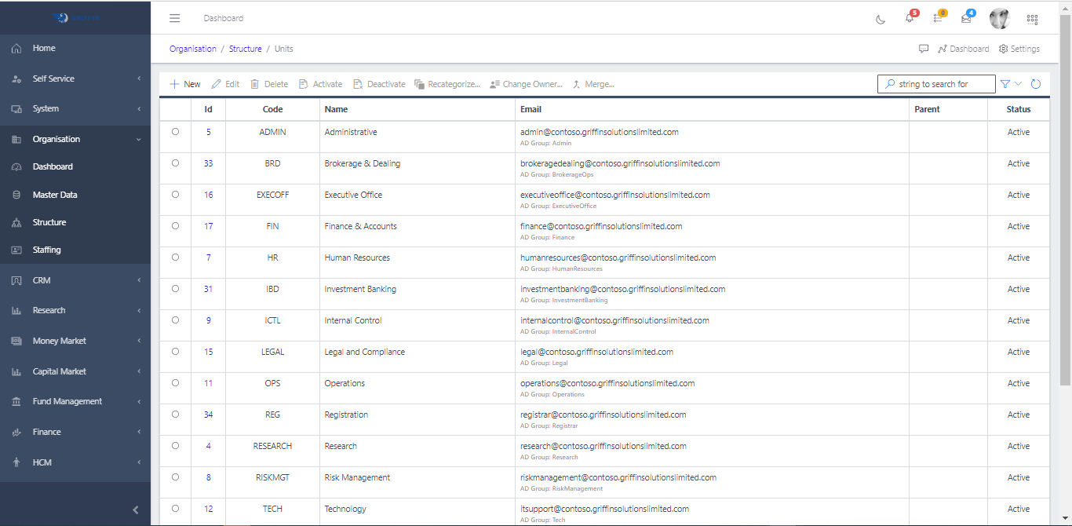Screen dimensions: 1072x526
Task: Toggle dark mode moon icon
Action: tap(881, 19)
